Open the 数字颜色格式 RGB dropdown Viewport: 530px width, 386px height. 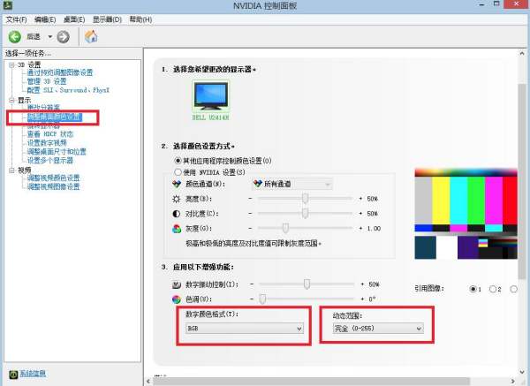pyautogui.click(x=245, y=329)
